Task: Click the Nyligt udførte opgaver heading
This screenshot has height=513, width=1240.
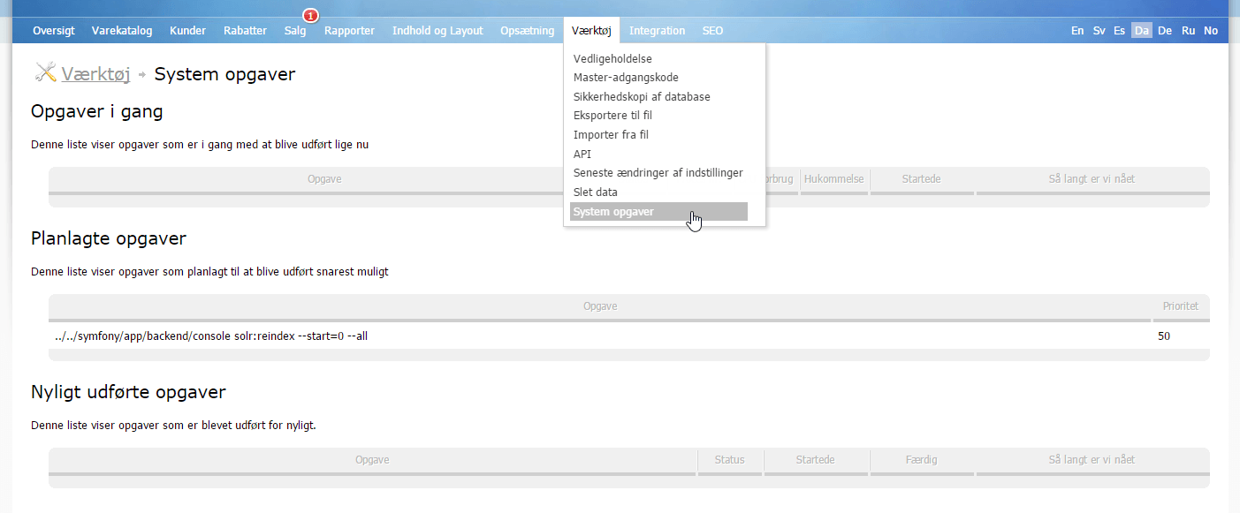Action: click(128, 392)
